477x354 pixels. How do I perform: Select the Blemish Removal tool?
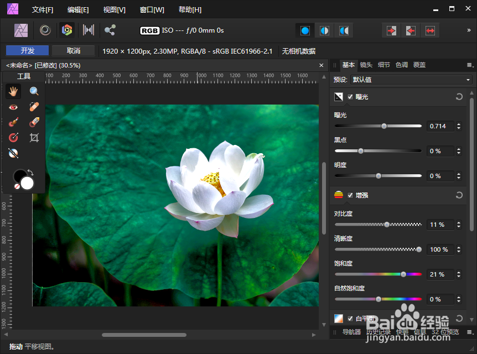click(x=34, y=107)
